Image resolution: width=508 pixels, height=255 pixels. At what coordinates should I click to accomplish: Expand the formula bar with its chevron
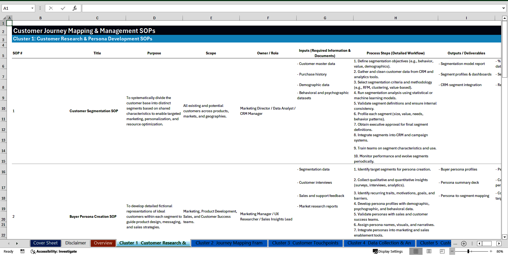(504, 8)
